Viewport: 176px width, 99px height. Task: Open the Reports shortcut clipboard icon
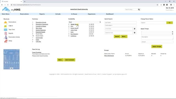tap(5, 33)
